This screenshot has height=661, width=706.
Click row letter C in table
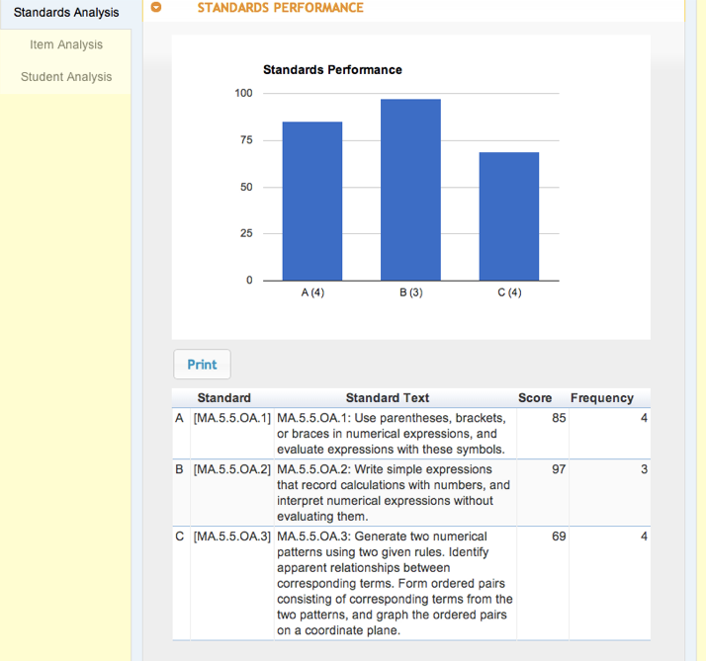tap(179, 537)
